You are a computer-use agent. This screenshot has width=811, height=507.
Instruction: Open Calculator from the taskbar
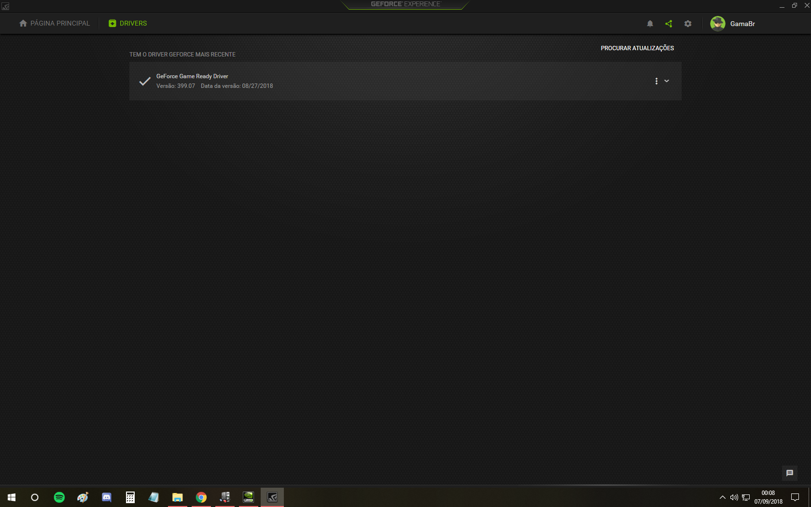pos(130,497)
